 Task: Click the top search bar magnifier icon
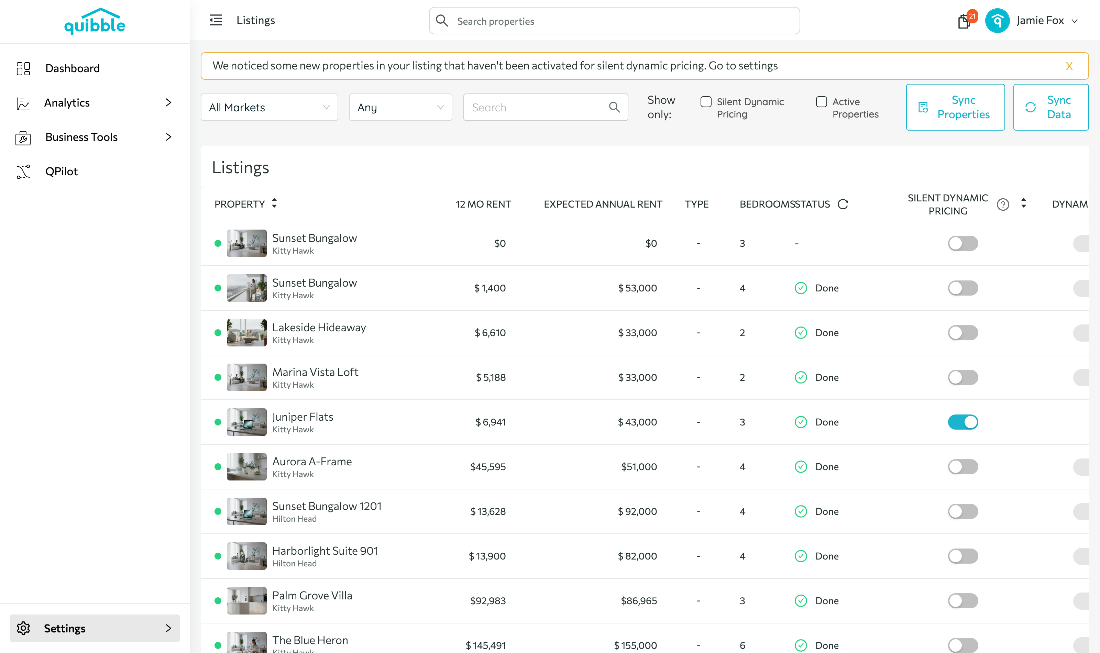pyautogui.click(x=442, y=20)
